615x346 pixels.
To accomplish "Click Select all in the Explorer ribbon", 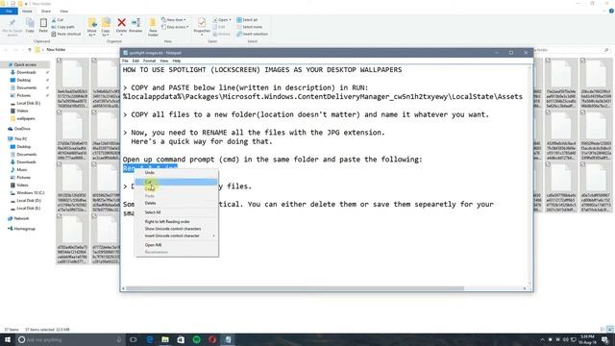I will [x=247, y=19].
